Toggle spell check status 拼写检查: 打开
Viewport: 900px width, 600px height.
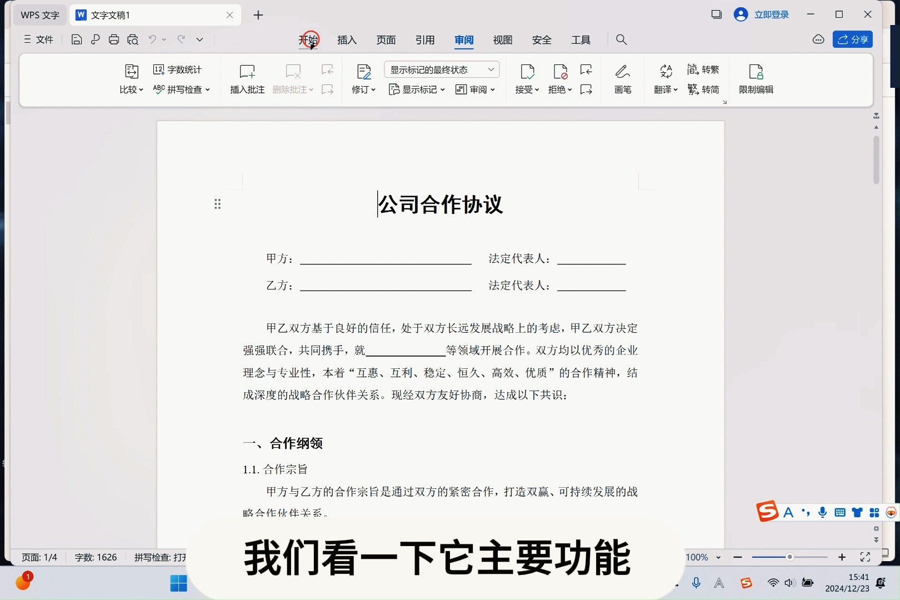pos(160,557)
